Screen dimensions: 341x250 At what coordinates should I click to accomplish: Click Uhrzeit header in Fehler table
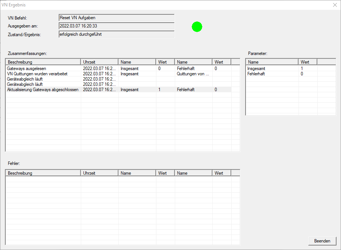(99, 173)
